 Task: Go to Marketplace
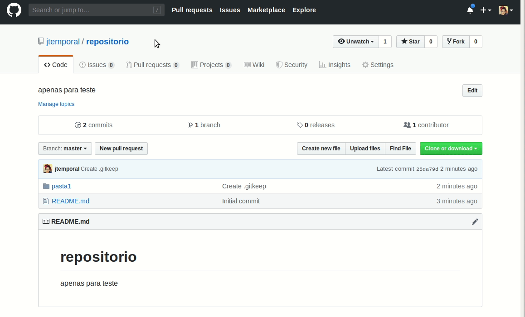[x=266, y=10]
